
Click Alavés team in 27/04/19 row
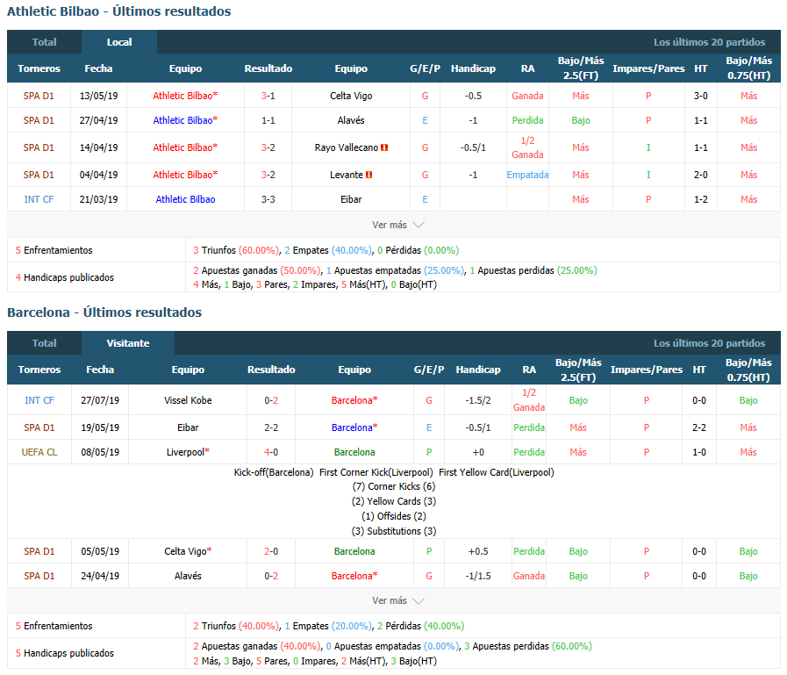(x=351, y=120)
